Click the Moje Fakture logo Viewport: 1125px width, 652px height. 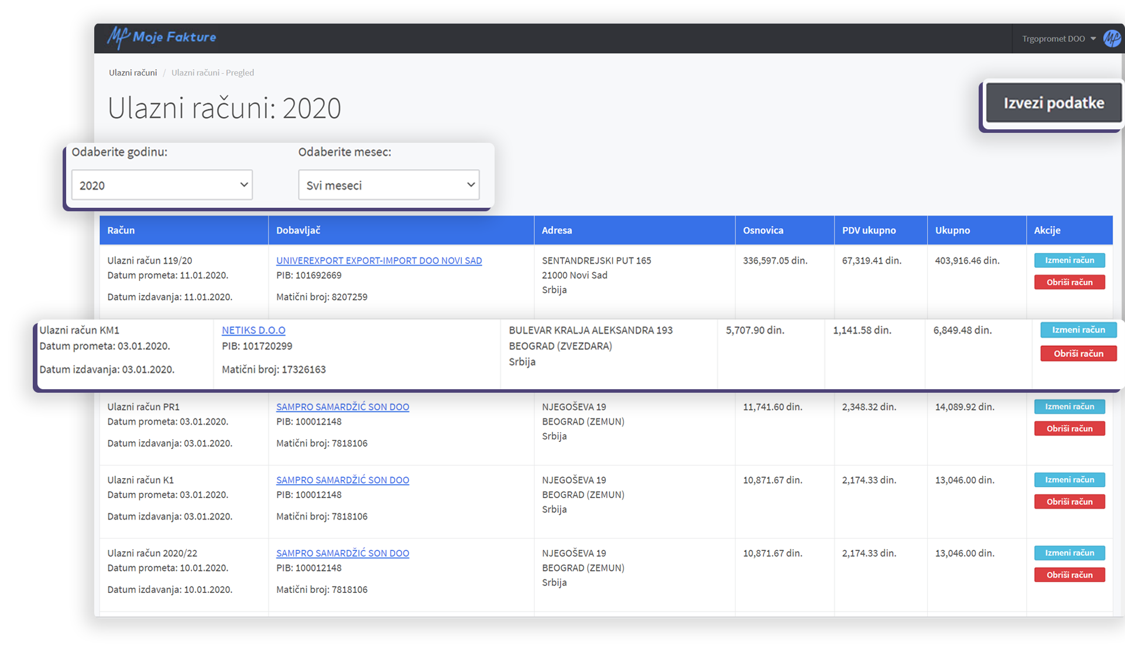[162, 37]
